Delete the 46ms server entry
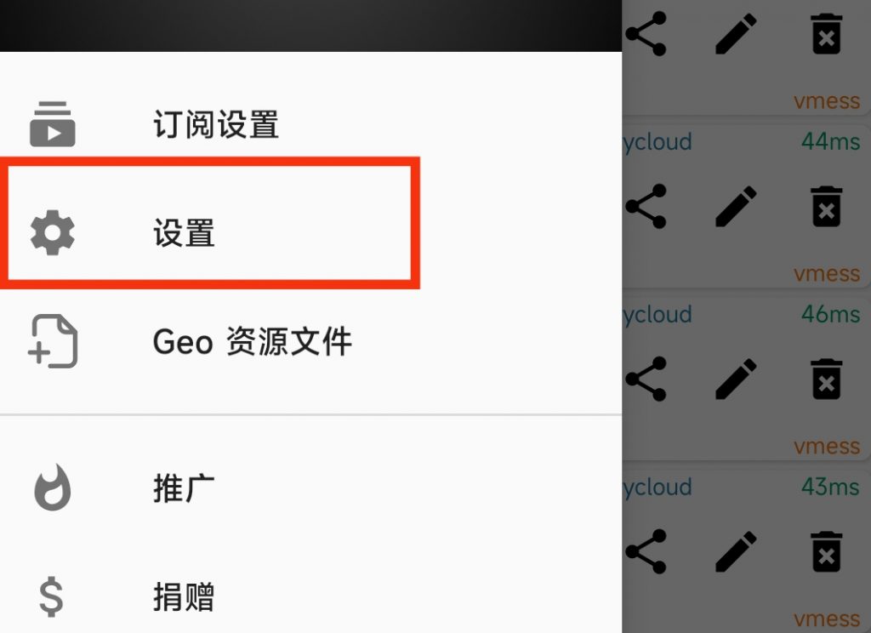The height and width of the screenshot is (633, 871). click(x=827, y=379)
